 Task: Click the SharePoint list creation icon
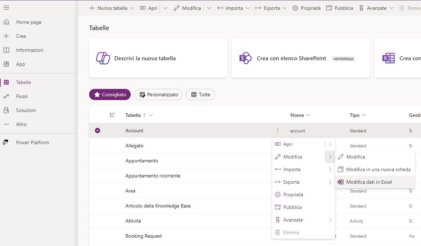(245, 58)
